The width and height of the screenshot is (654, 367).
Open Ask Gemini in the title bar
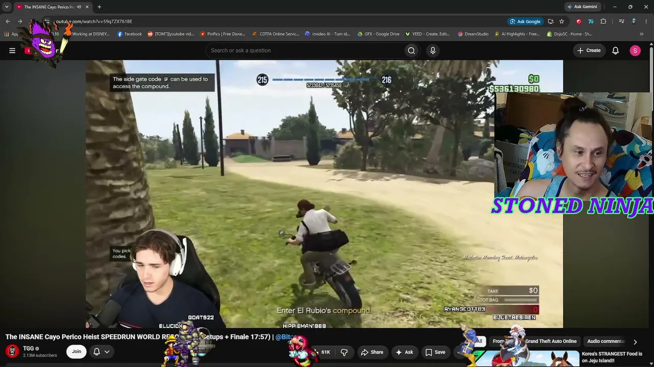tap(582, 7)
